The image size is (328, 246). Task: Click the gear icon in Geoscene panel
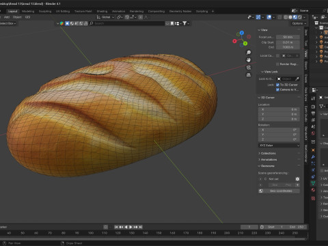[297, 179]
